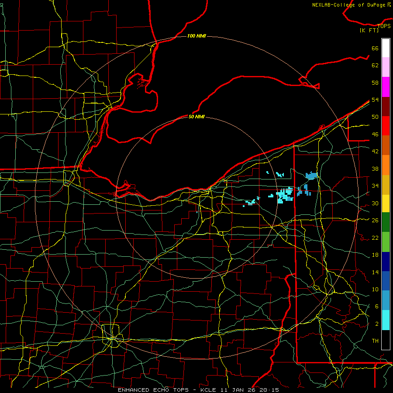Click the [K FT] units label
The width and height of the screenshot is (393, 393).
pos(369,30)
